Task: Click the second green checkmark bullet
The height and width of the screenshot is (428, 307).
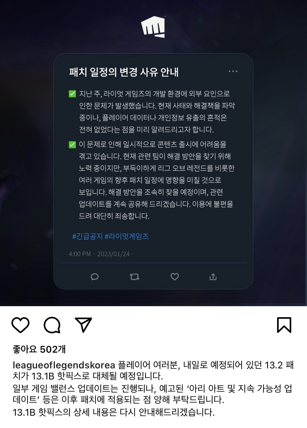Action: point(72,144)
